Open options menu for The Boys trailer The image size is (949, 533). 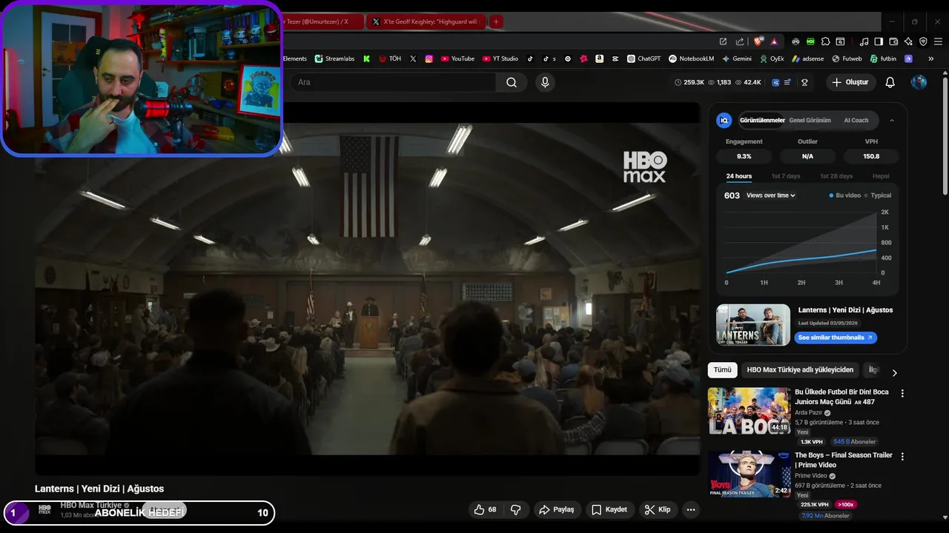pyautogui.click(x=902, y=457)
